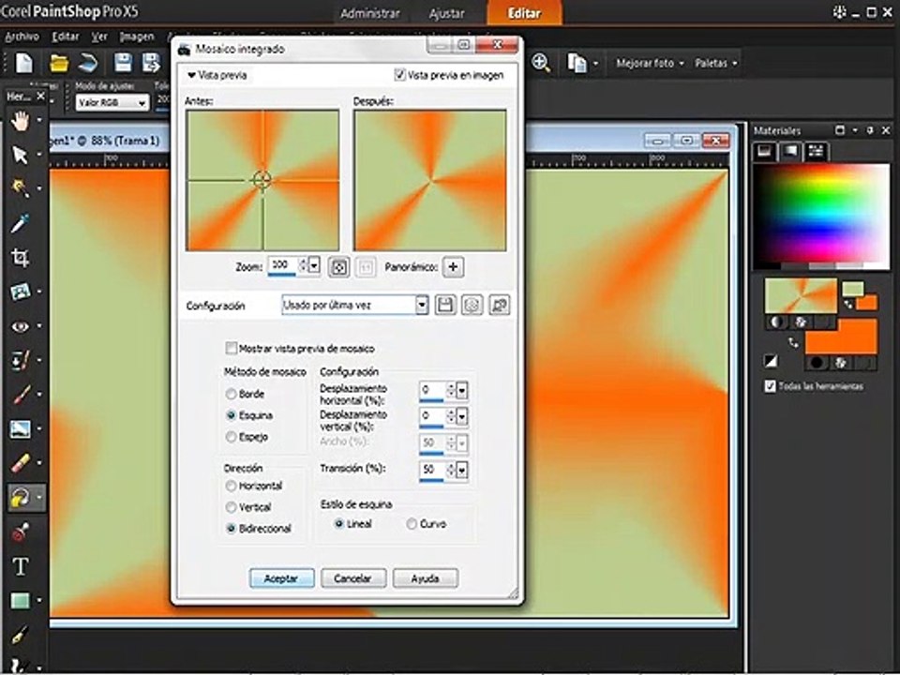Open Transición dropdown arrow
Image resolution: width=900 pixels, height=675 pixels.
[x=462, y=470]
